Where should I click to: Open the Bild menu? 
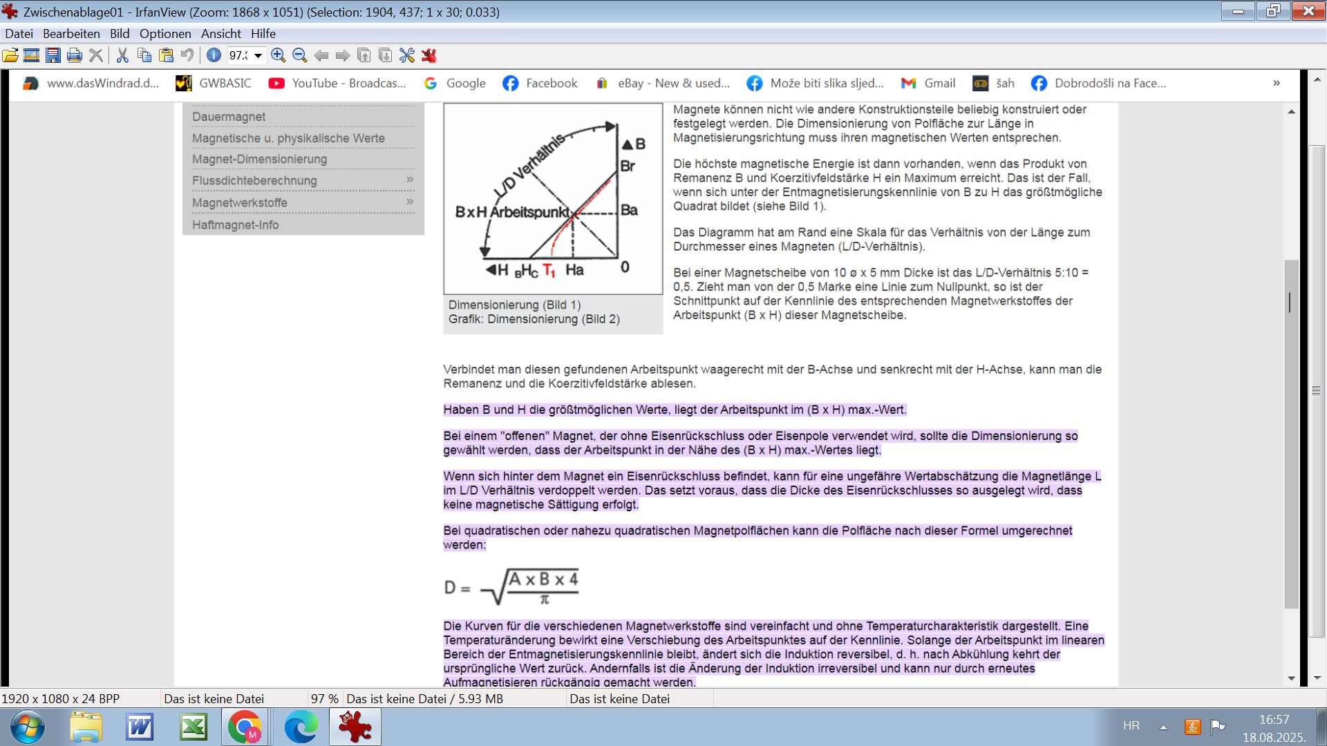(119, 33)
